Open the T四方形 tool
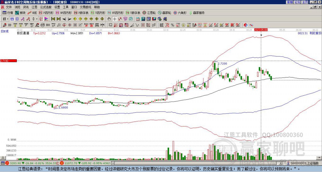This screenshot has height=172, width=322. coord(98,13)
